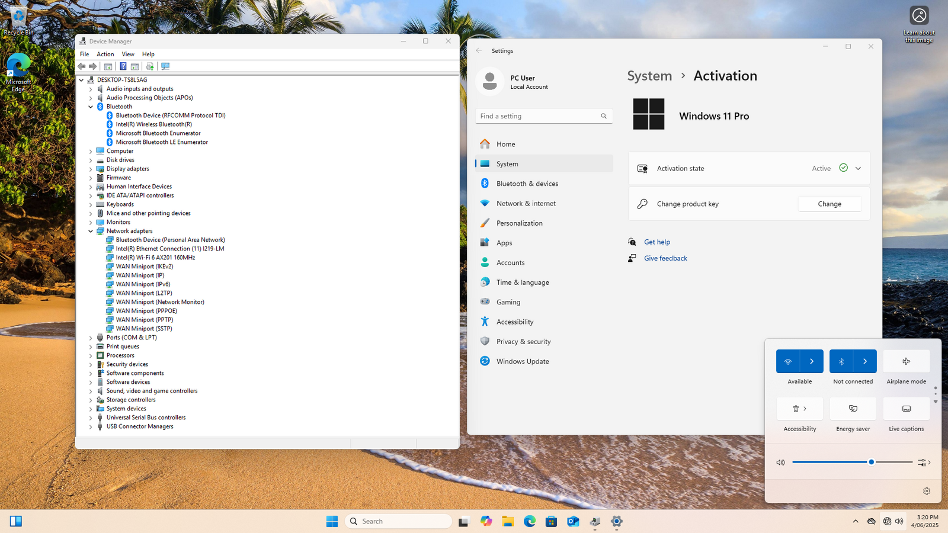Toggle the Wi-Fi quick setting button
This screenshot has height=533, width=948.
coord(788,361)
